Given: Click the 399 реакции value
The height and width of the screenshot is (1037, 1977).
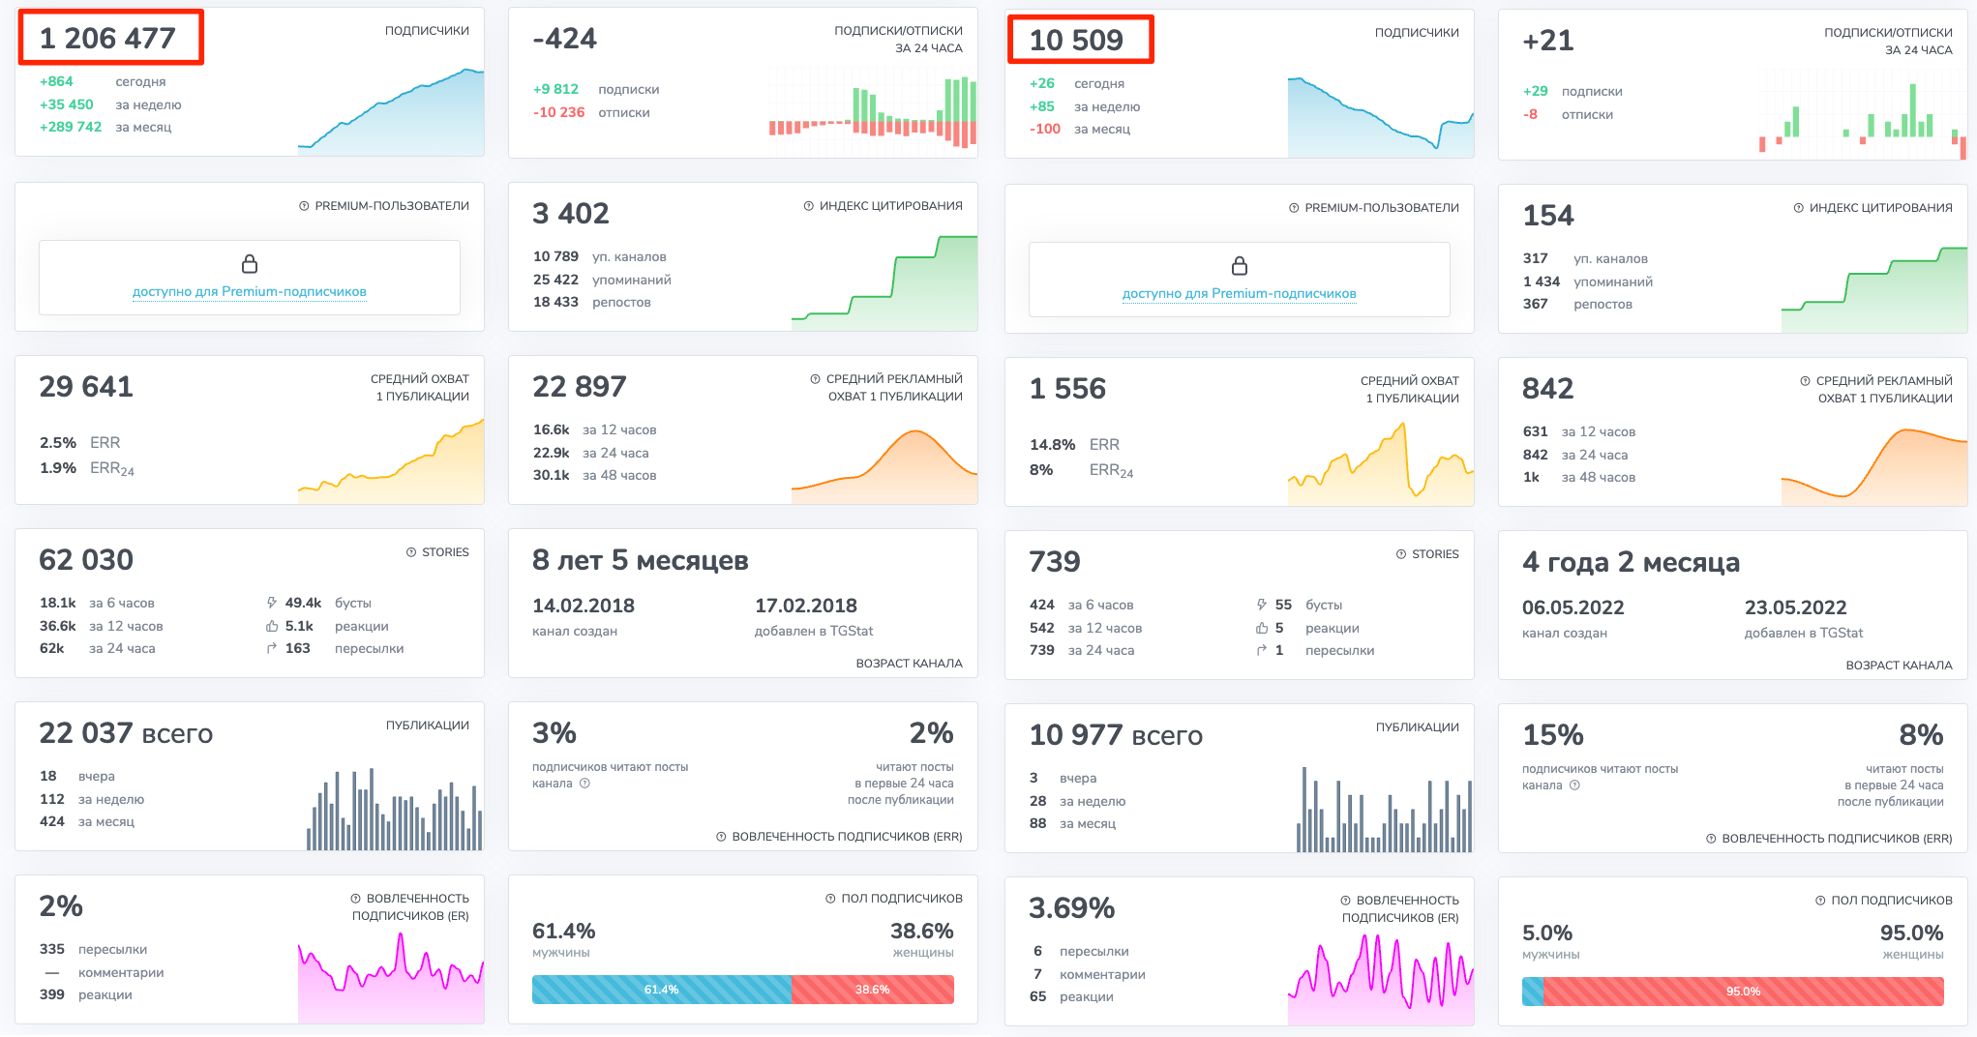Looking at the screenshot, I should (x=52, y=994).
